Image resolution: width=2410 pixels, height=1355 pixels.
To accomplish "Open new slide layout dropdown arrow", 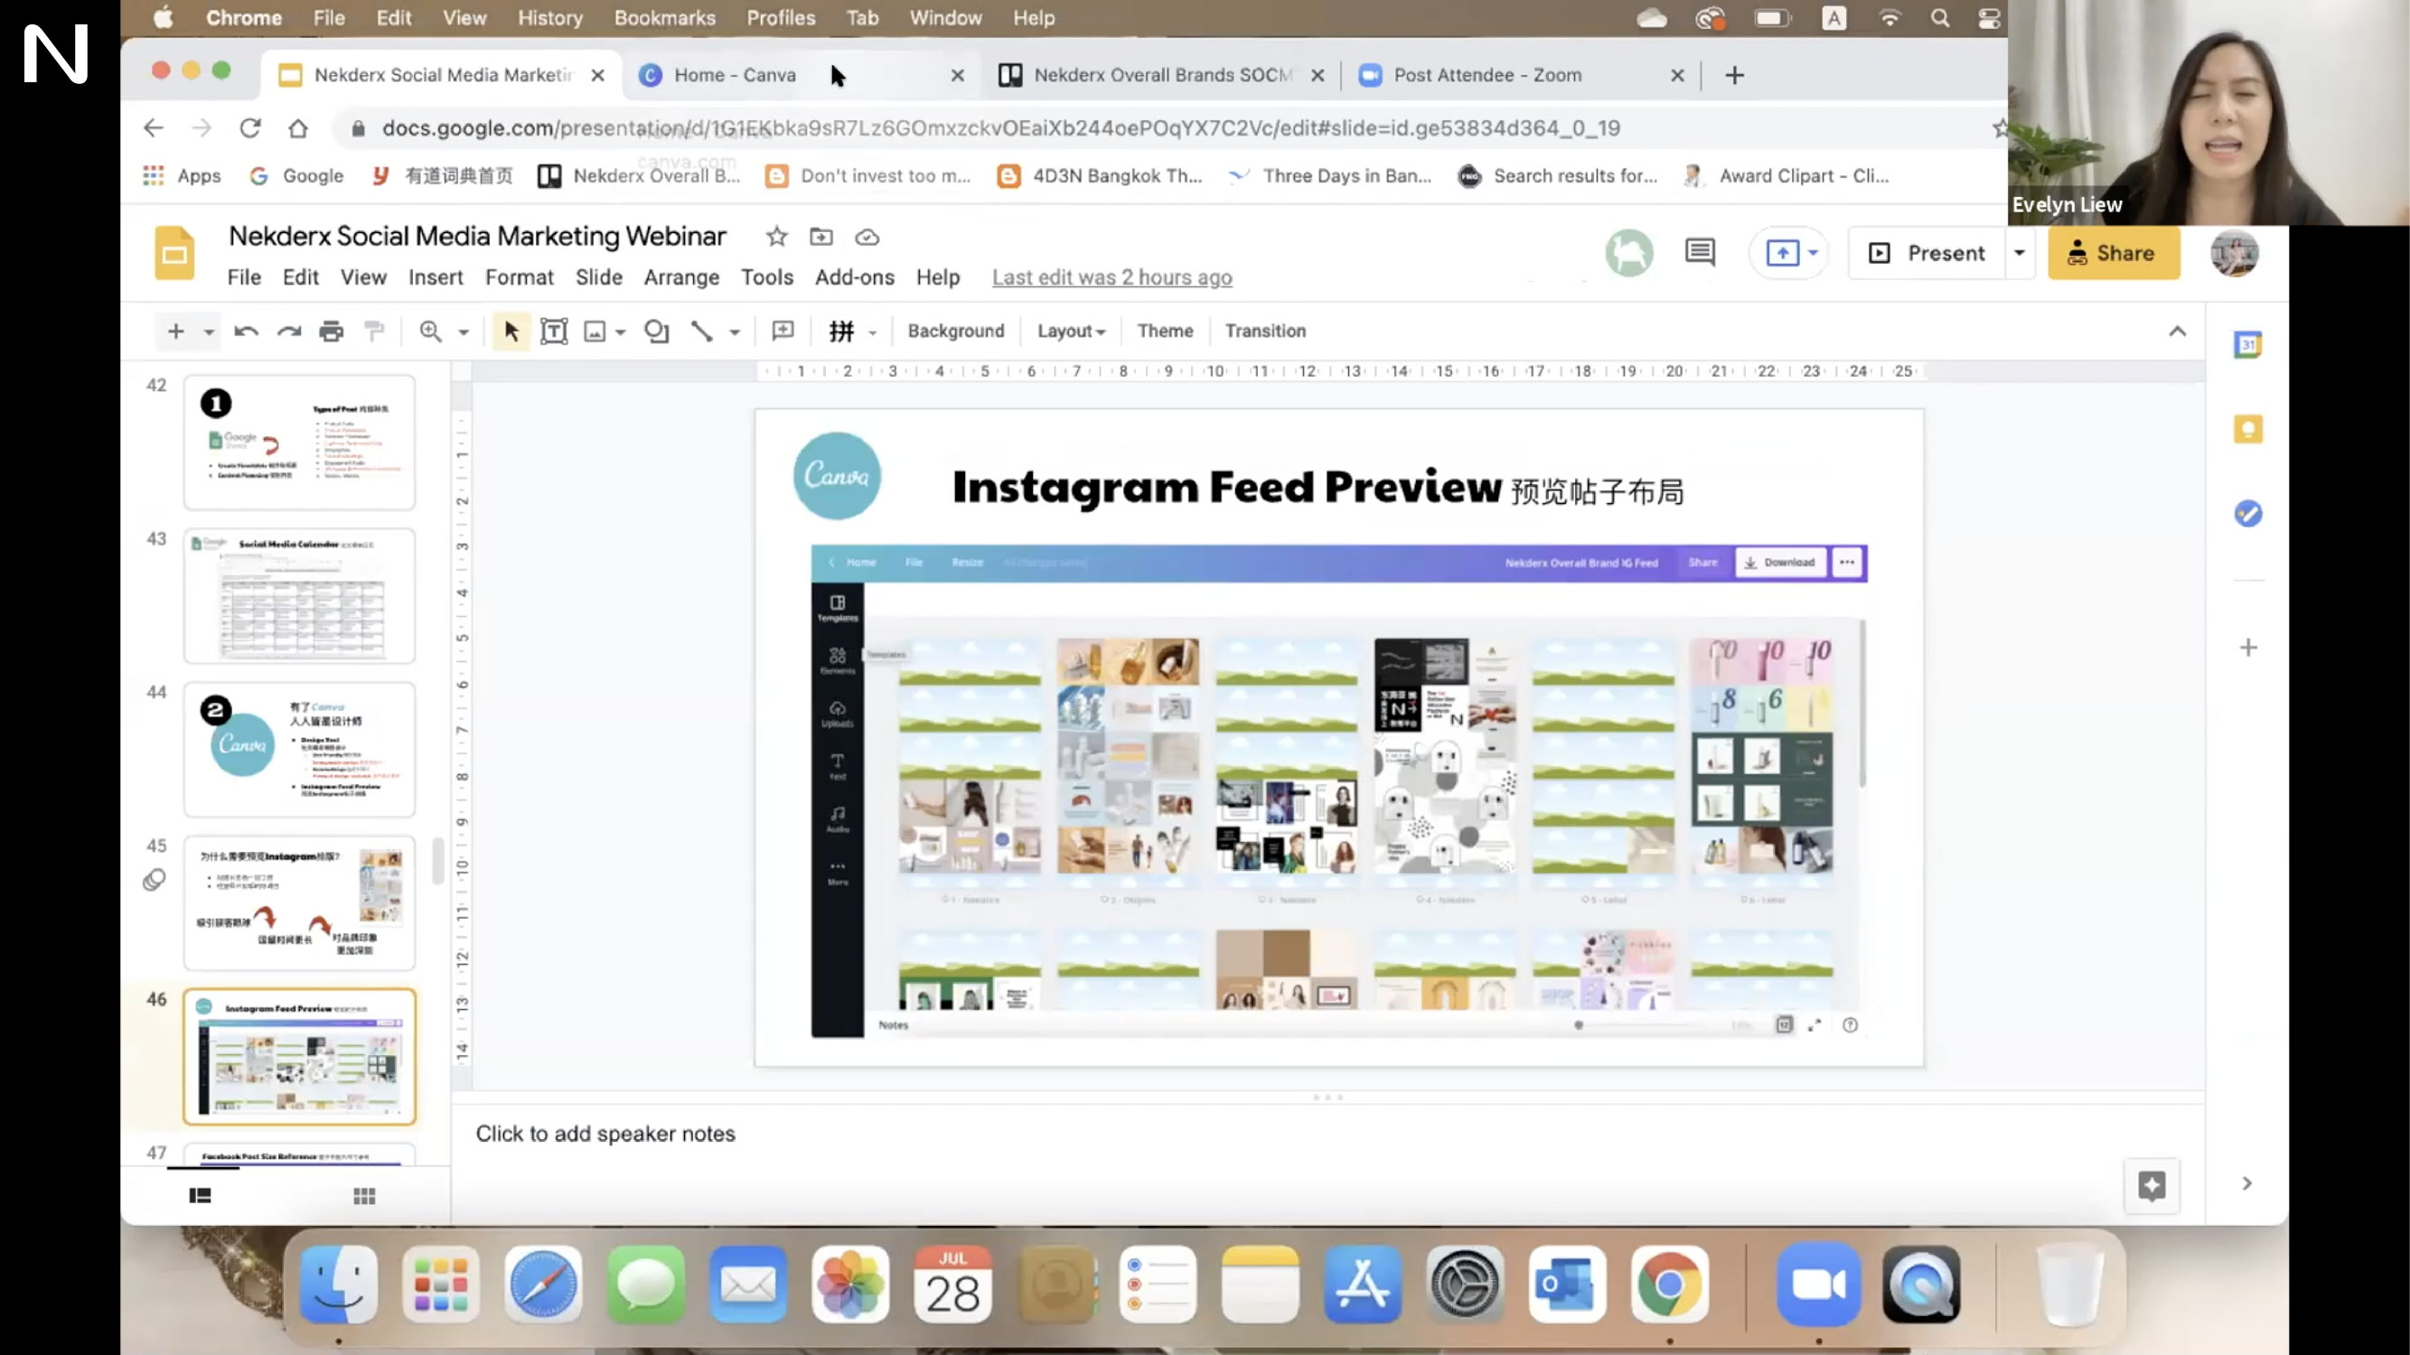I will (x=209, y=332).
